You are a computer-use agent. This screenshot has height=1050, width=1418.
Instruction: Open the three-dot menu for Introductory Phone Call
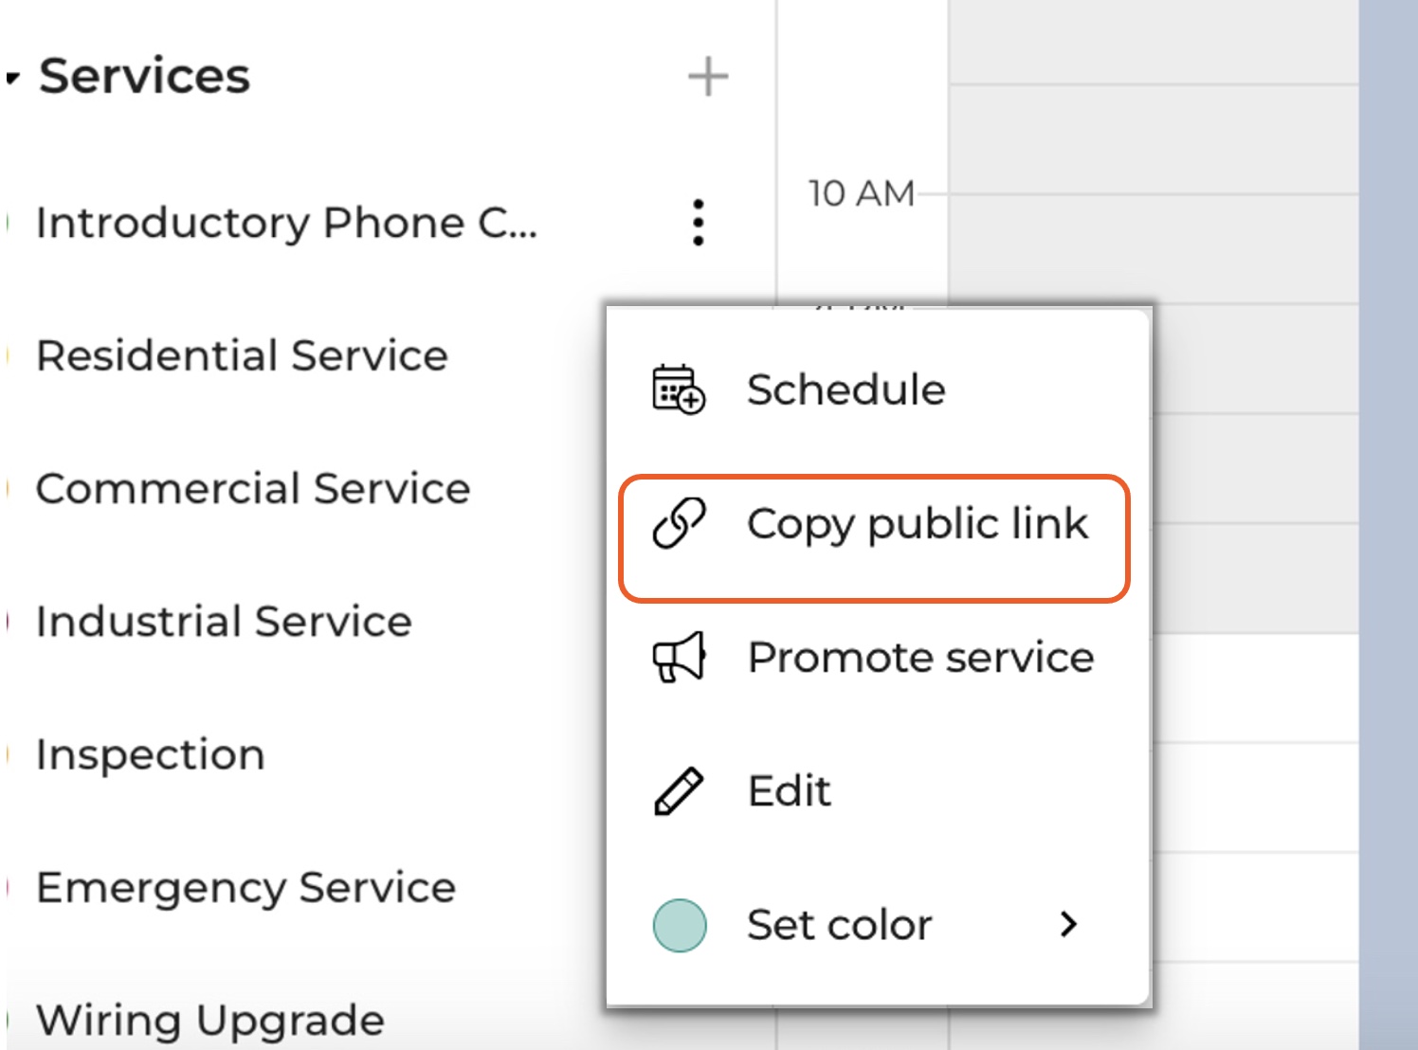(x=698, y=223)
